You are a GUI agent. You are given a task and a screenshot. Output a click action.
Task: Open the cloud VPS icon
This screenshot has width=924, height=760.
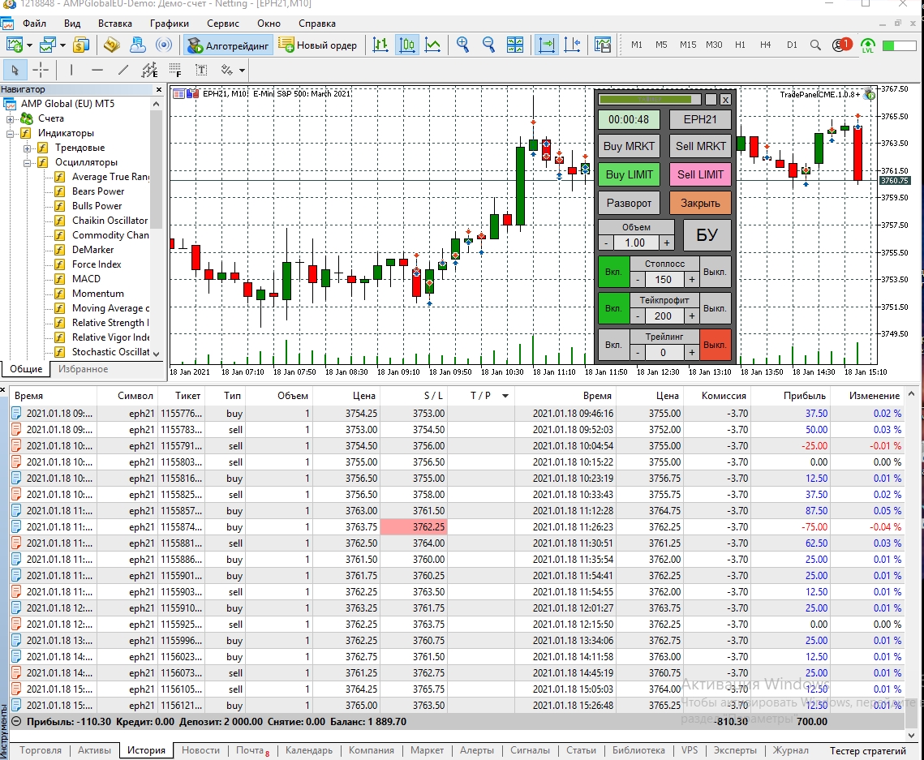point(138,45)
